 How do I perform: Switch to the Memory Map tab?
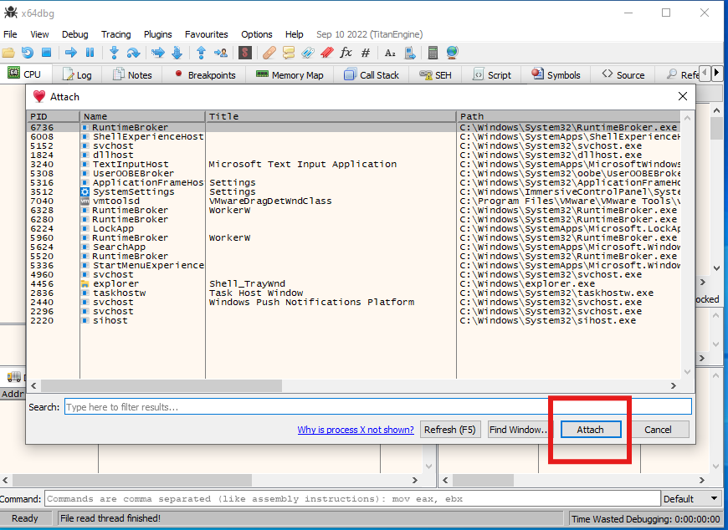tap(290, 74)
